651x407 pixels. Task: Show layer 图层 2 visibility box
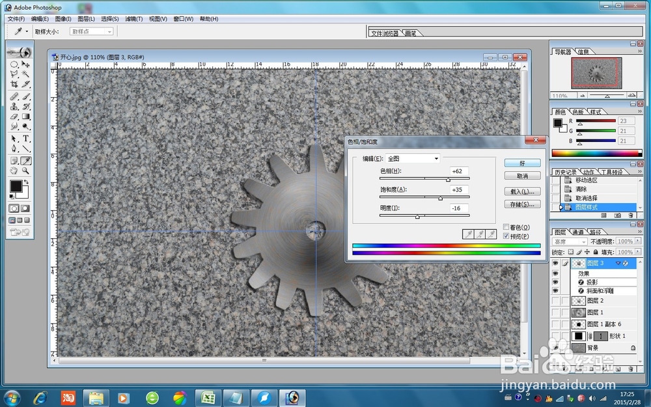tap(555, 301)
